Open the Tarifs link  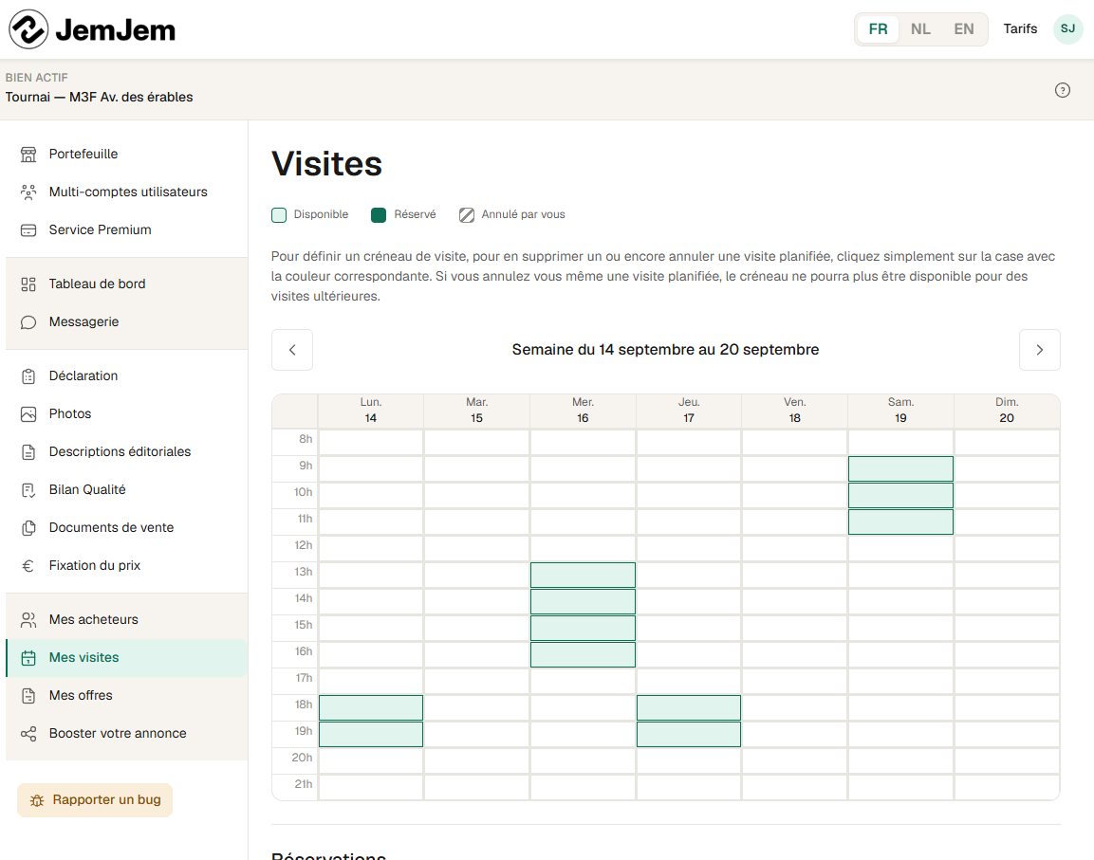click(1020, 28)
